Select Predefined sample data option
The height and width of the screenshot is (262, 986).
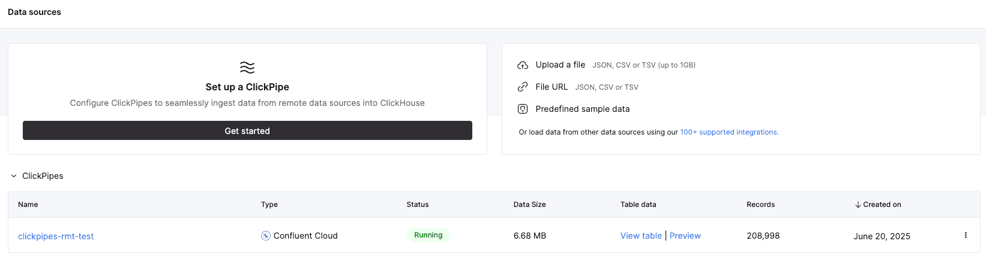[583, 109]
